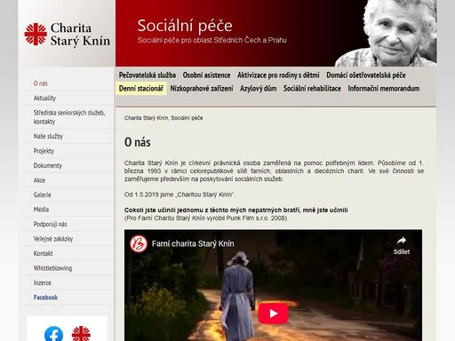Open the video channel avatar icon
The height and width of the screenshot is (341, 455).
(x=139, y=243)
